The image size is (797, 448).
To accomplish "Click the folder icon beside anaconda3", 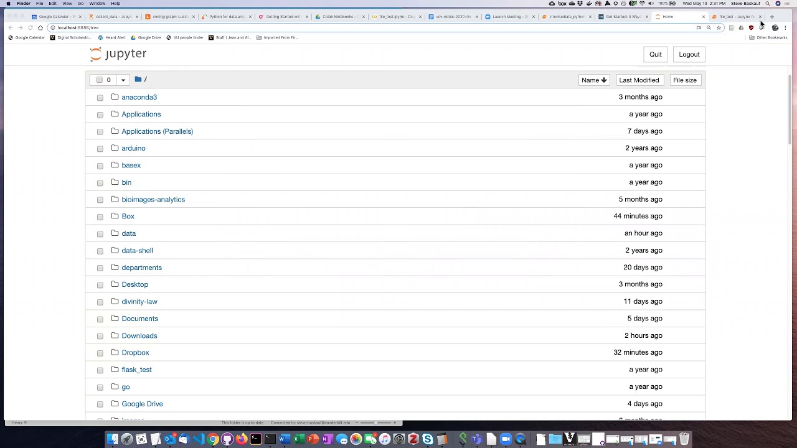I will (x=115, y=96).
